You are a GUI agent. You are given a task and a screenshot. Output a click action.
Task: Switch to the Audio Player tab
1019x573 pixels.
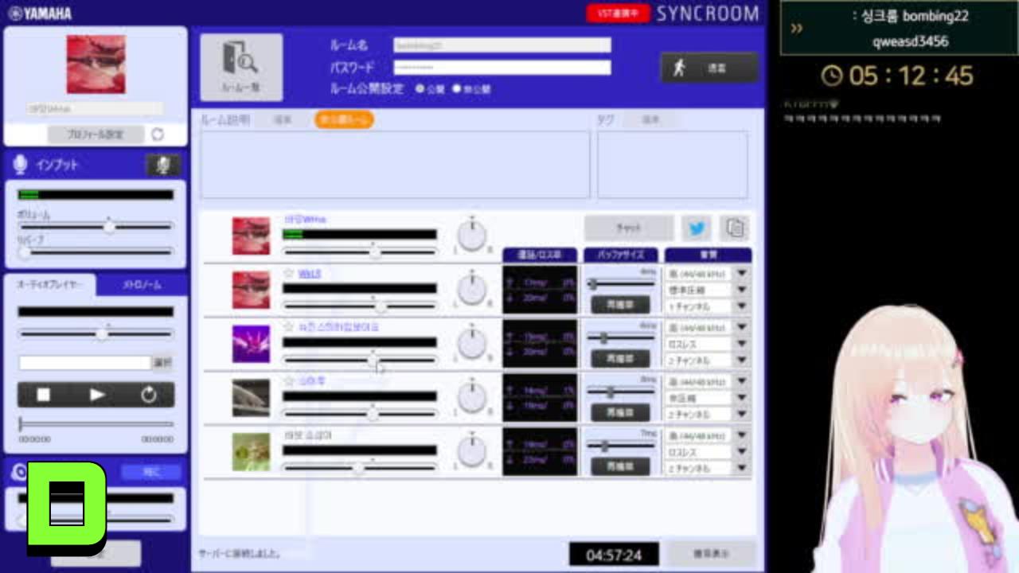pyautogui.click(x=49, y=285)
